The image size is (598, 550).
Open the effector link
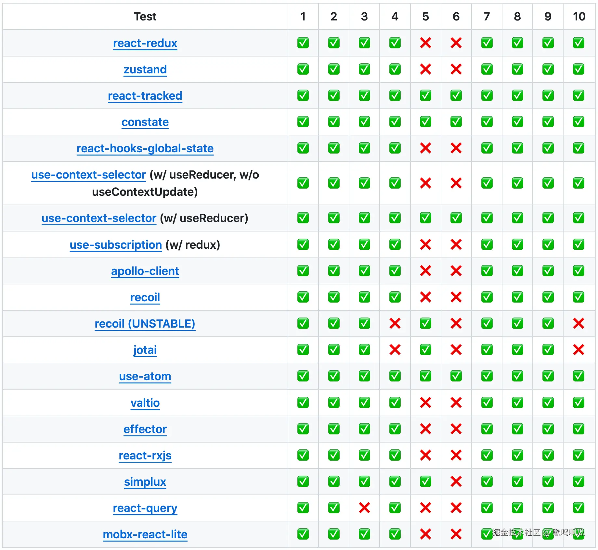[x=145, y=429]
